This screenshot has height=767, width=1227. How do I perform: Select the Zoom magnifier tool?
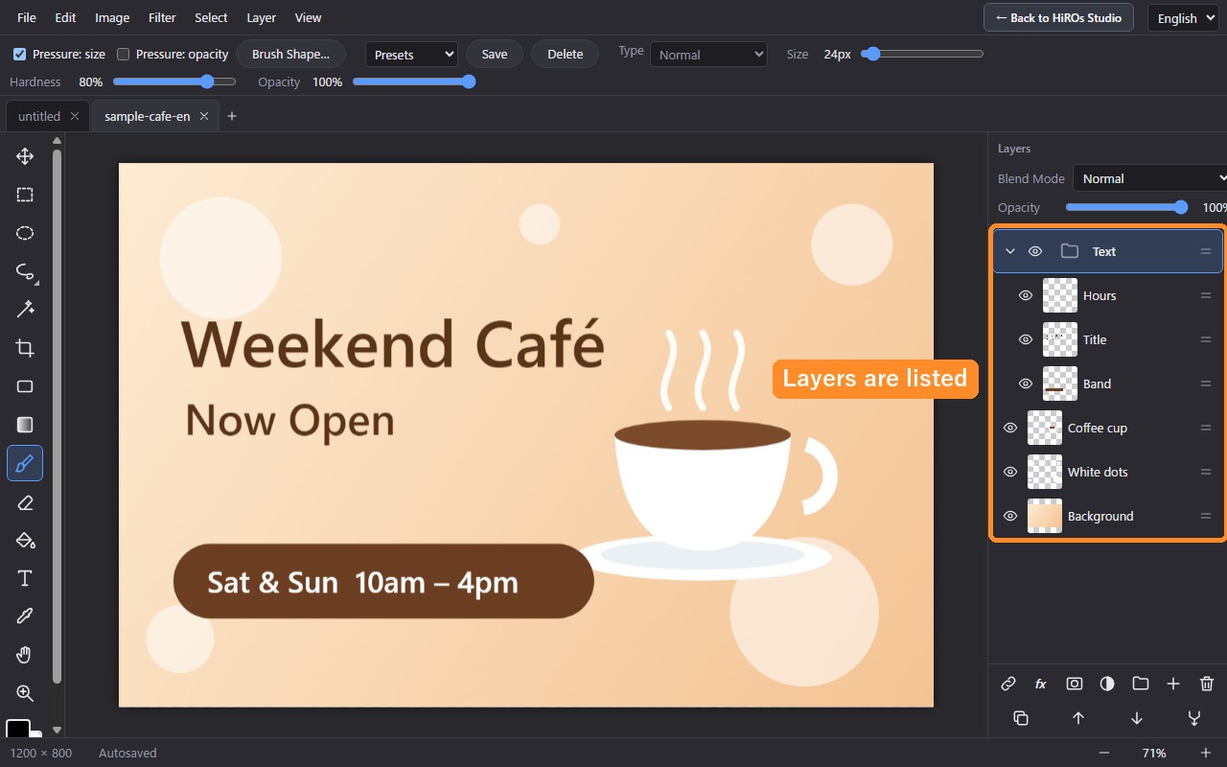[x=25, y=693]
